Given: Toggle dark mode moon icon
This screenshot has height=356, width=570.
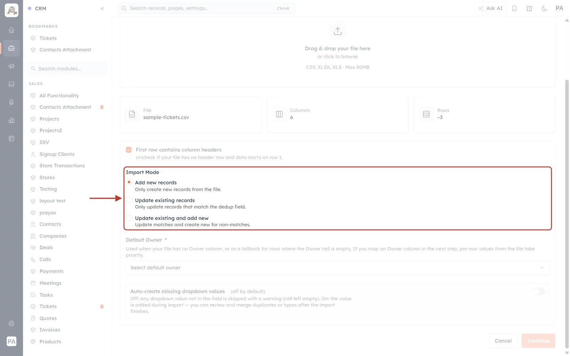Looking at the screenshot, I should tap(544, 8).
